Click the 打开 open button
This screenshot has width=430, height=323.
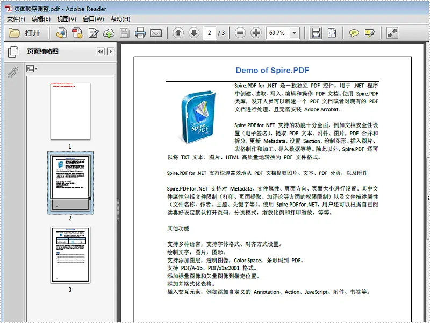pos(24,33)
